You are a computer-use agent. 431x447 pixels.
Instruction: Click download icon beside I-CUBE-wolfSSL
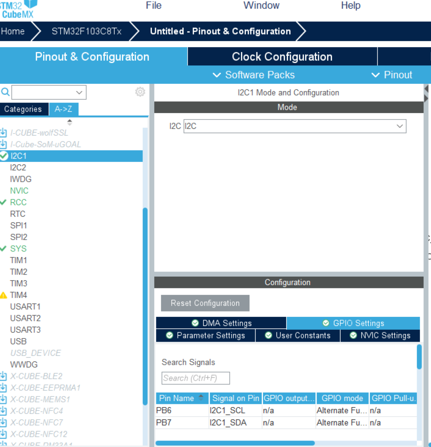point(3,133)
